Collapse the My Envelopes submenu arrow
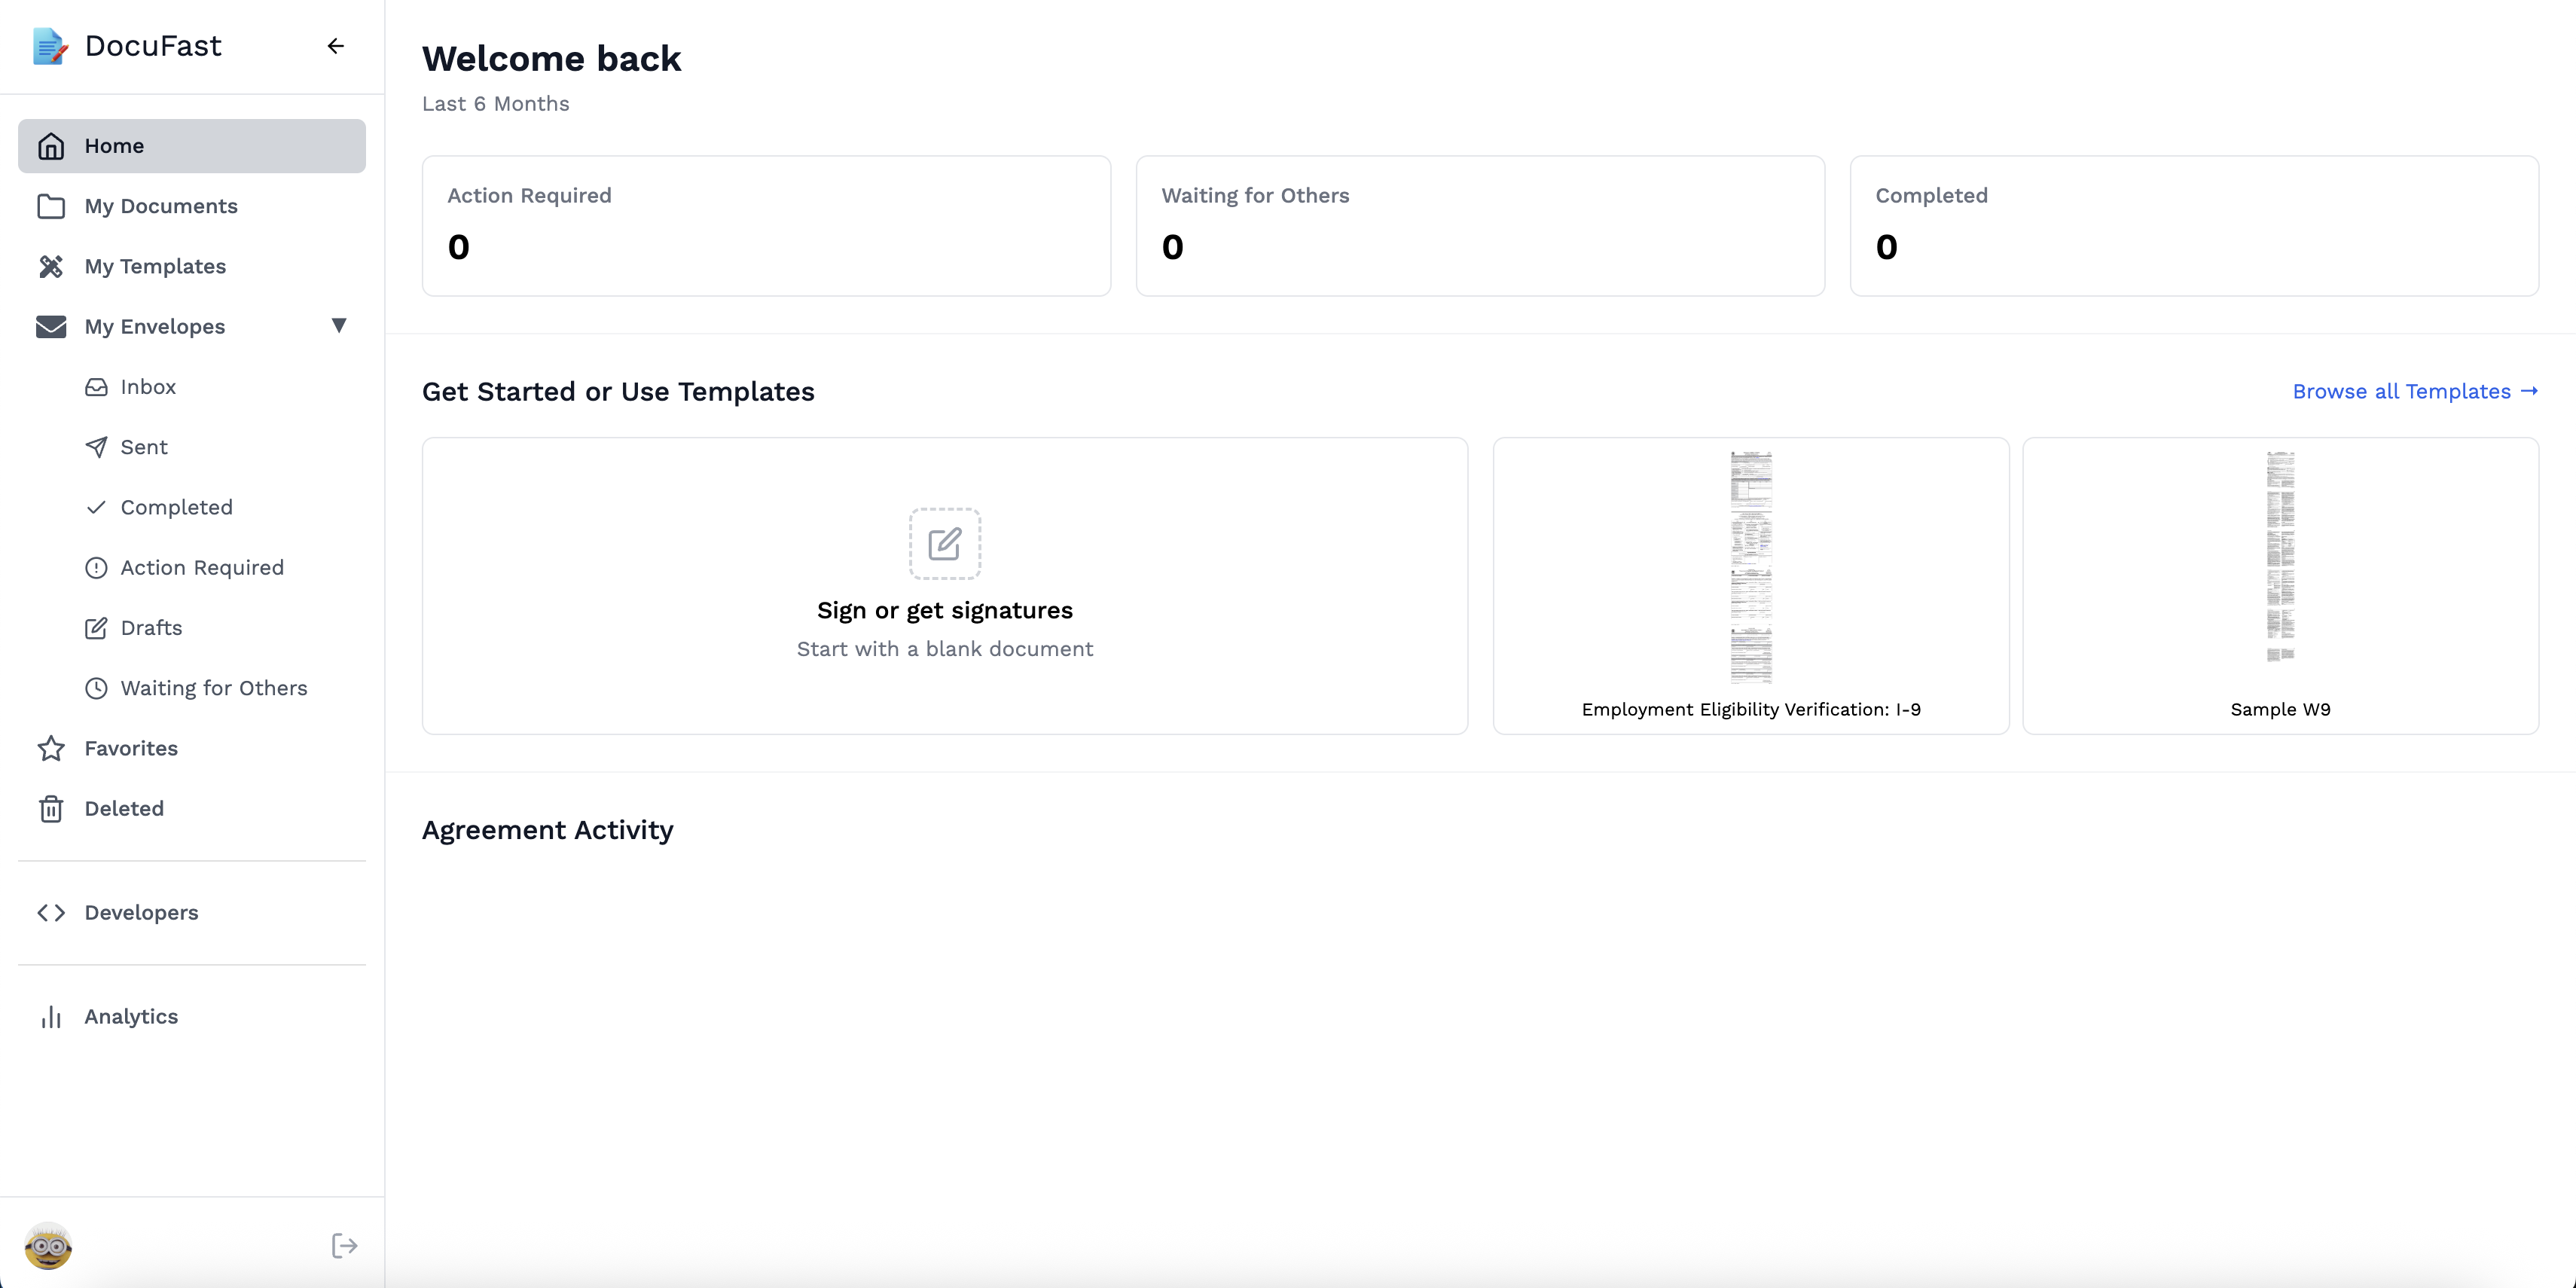The image size is (2576, 1288). (x=339, y=326)
